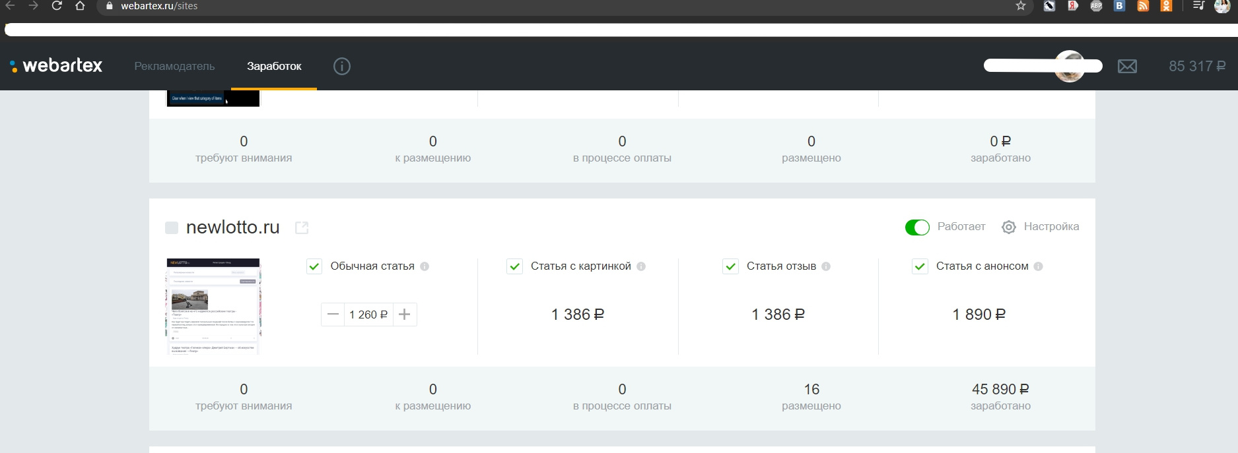The image size is (1238, 453).
Task: Increase article price with plus button
Action: (x=405, y=315)
